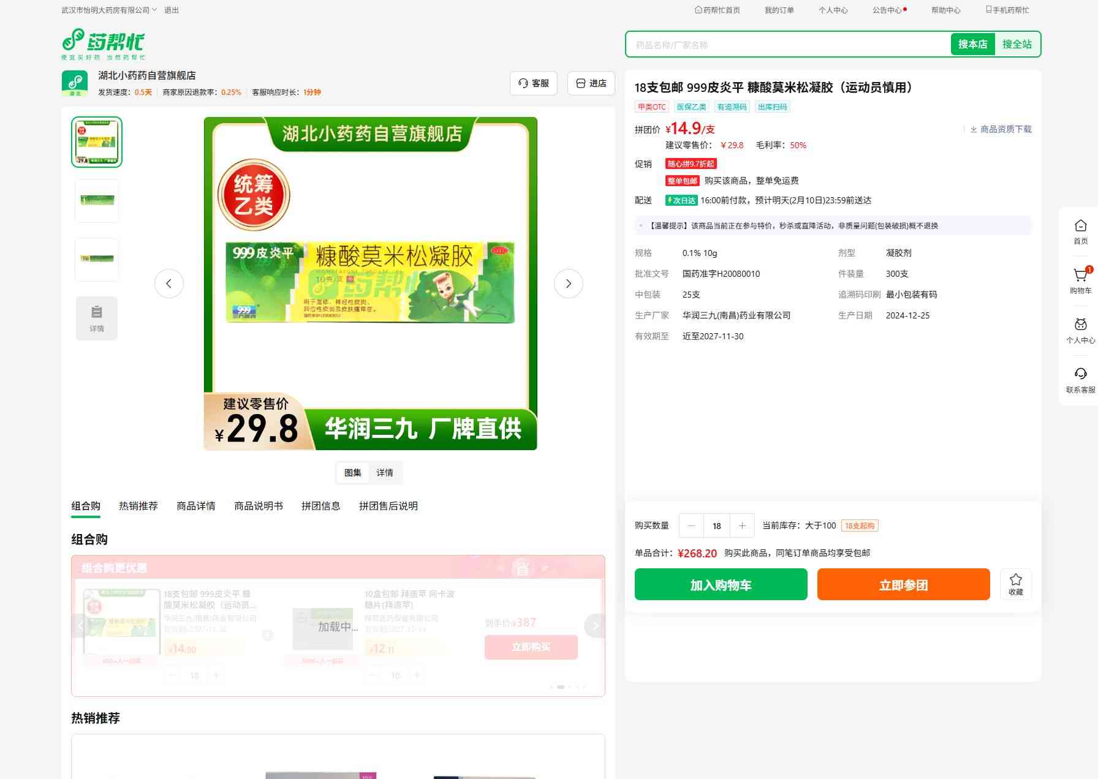
Task: Decrease purchase quantity with minus button
Action: pyautogui.click(x=692, y=525)
